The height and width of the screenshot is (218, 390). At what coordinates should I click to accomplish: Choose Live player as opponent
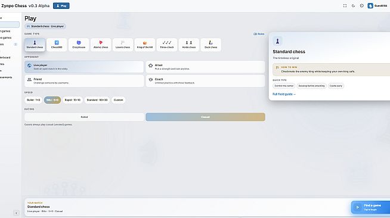pos(84,67)
